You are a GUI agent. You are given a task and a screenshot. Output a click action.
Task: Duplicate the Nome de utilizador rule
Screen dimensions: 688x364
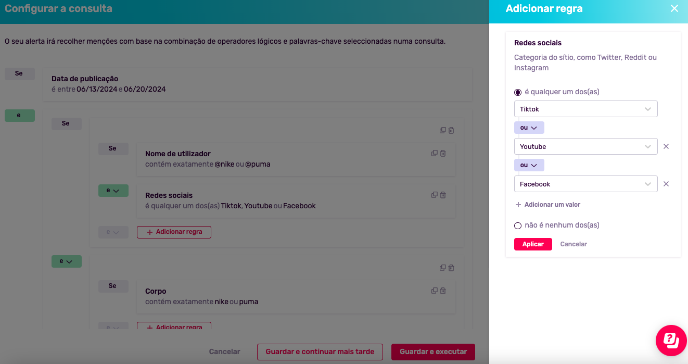coord(435,153)
